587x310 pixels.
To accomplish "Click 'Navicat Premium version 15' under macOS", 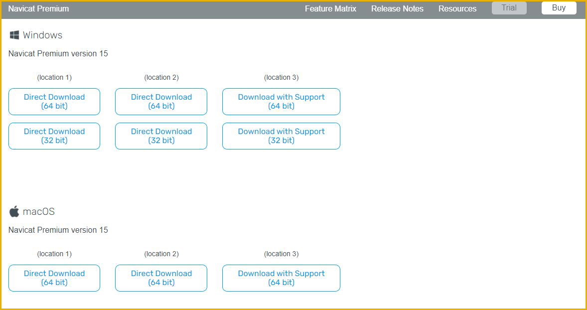I will 58,230.
